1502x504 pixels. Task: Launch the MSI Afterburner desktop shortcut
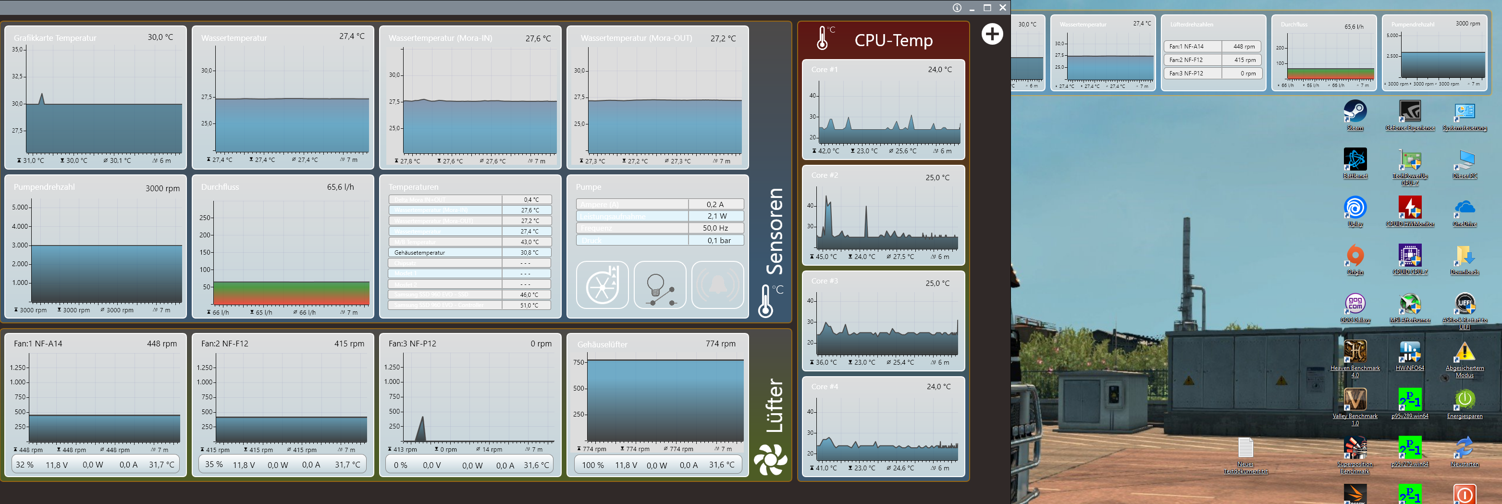pos(1409,305)
